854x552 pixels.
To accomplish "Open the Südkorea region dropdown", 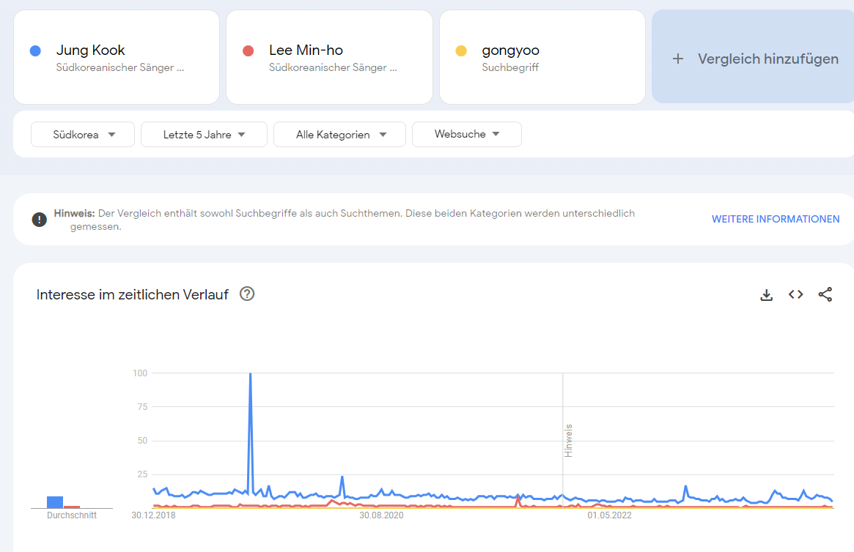I will point(83,135).
